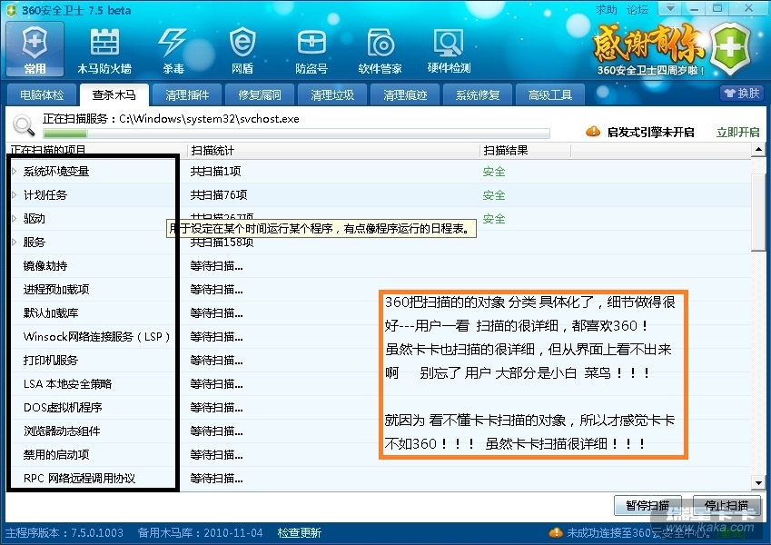771x545 pixels.
Task: Click the 暂停扫描 button
Action: coord(647,505)
